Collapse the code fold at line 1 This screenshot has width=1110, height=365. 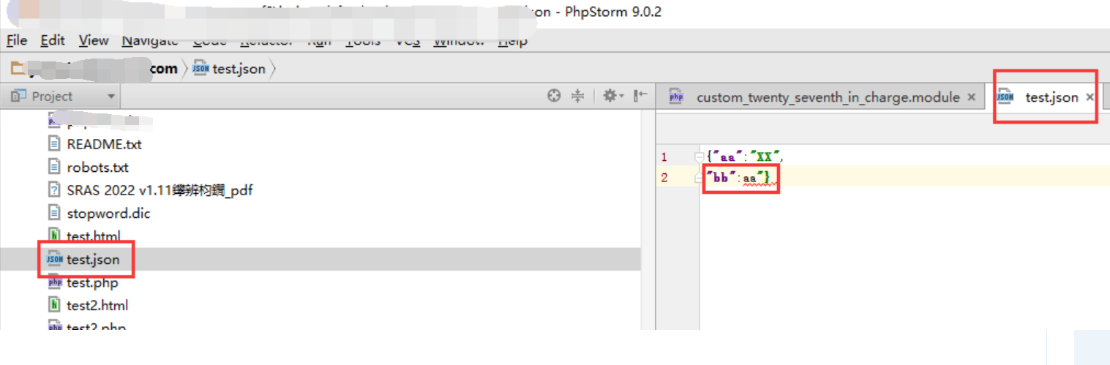point(699,157)
